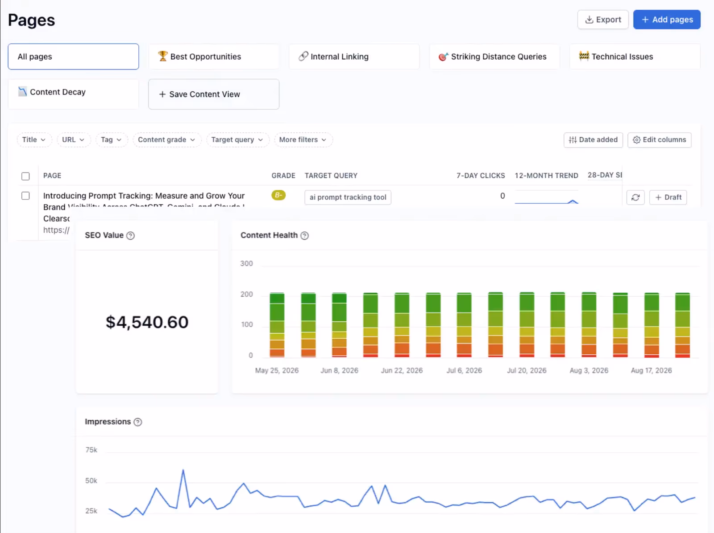Click the 'ai prompt tracking tool' query tag
The image size is (714, 533).
point(348,197)
